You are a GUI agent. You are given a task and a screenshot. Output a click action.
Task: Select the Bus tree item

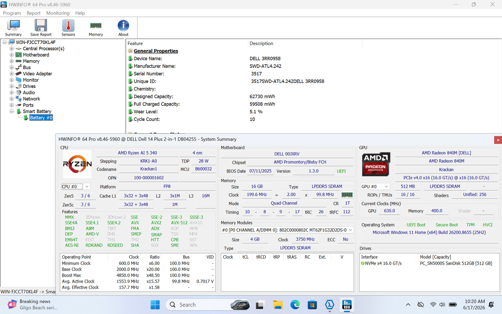pyautogui.click(x=27, y=68)
